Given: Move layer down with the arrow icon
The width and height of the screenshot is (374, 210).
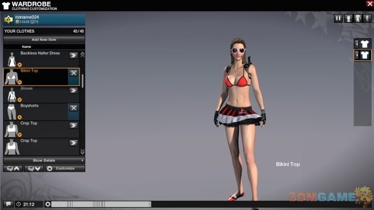Looking at the screenshot, I should [34, 169].
